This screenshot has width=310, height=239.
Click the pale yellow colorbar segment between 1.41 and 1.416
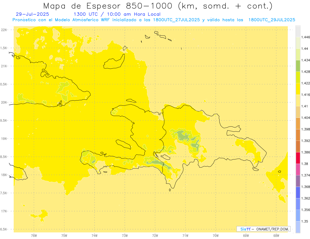(298, 100)
